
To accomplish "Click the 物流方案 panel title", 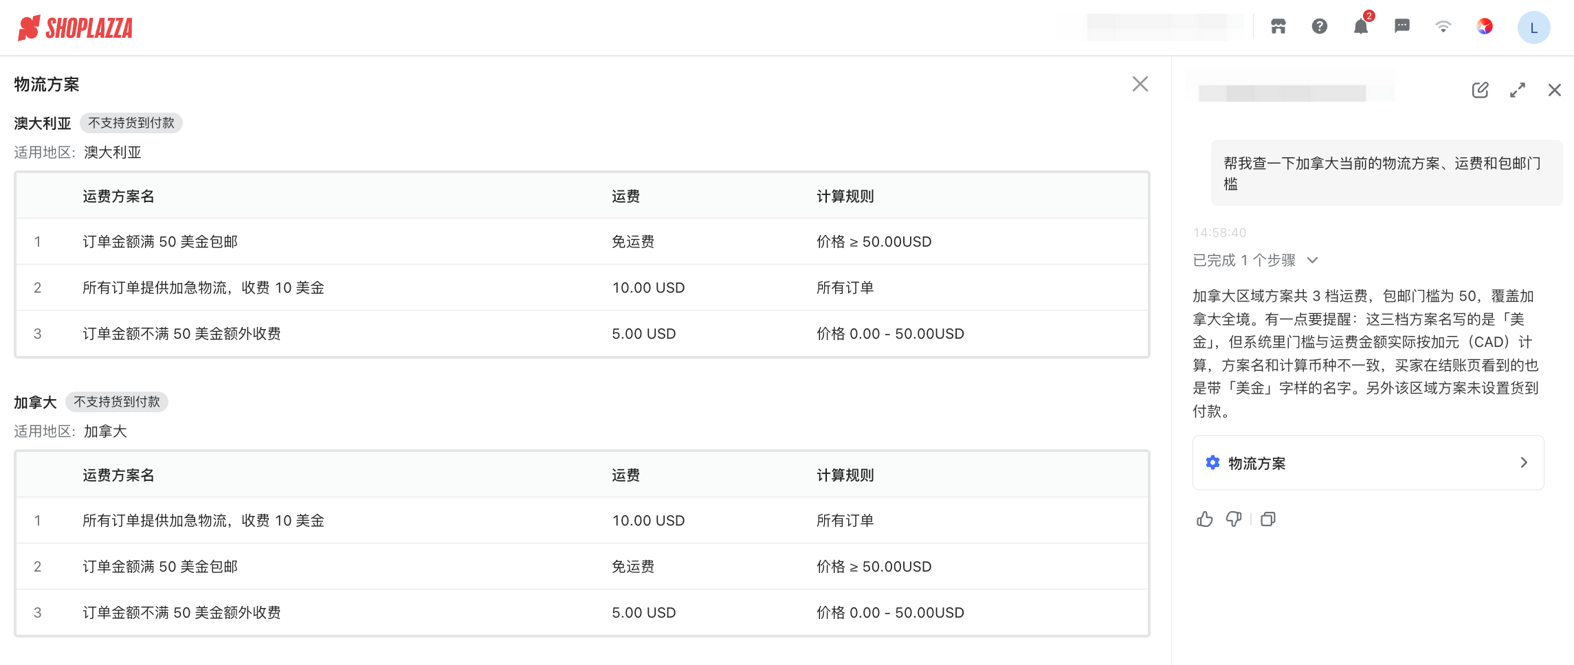I will pyautogui.click(x=47, y=84).
